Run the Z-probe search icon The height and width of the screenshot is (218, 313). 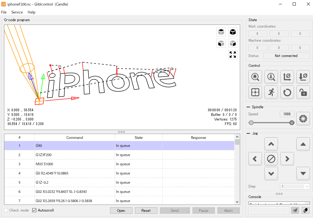coord(271,77)
